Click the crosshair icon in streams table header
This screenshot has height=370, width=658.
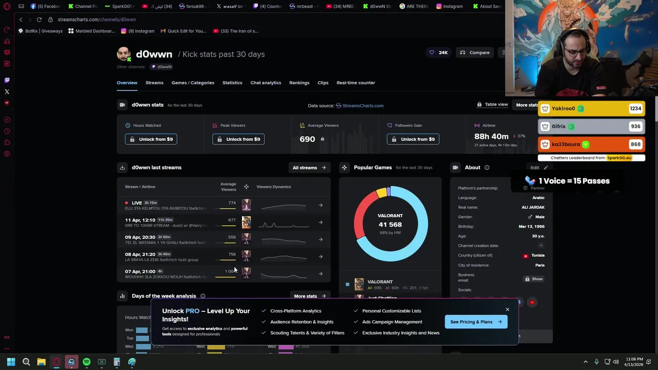click(246, 187)
